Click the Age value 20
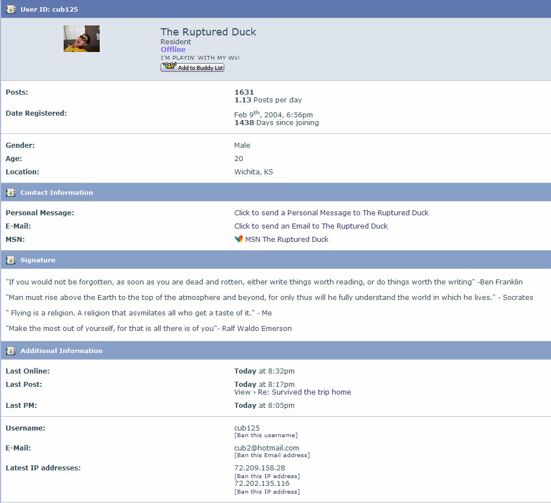Viewport: 551px width, 503px height. (239, 159)
